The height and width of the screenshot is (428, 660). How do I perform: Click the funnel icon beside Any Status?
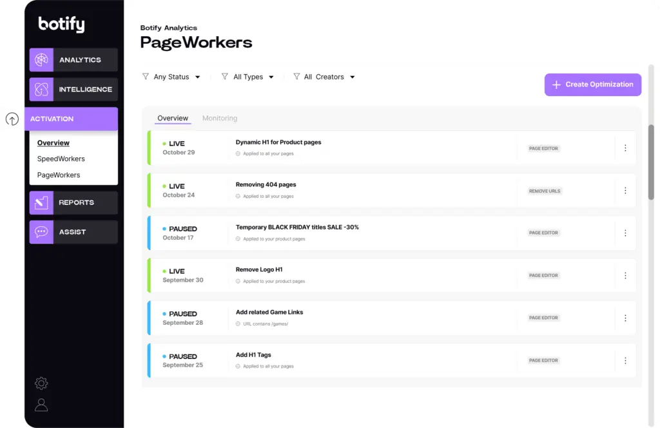(x=146, y=77)
